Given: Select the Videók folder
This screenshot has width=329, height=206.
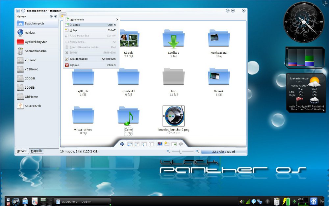Looking at the screenshot, I should tap(219, 82).
